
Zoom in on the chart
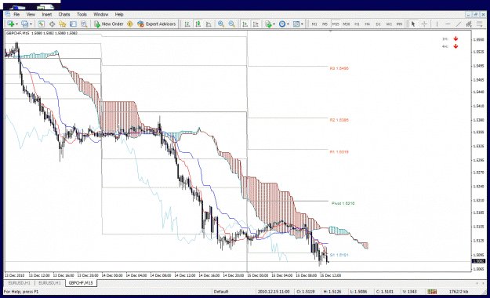tap(221, 24)
